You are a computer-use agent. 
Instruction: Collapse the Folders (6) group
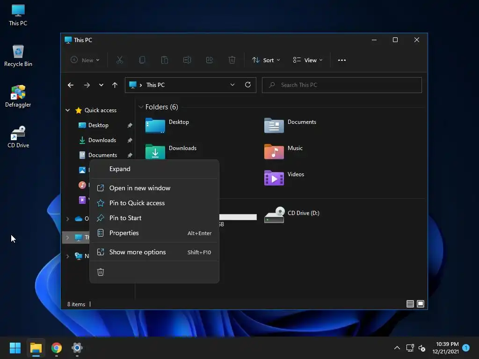coord(141,107)
